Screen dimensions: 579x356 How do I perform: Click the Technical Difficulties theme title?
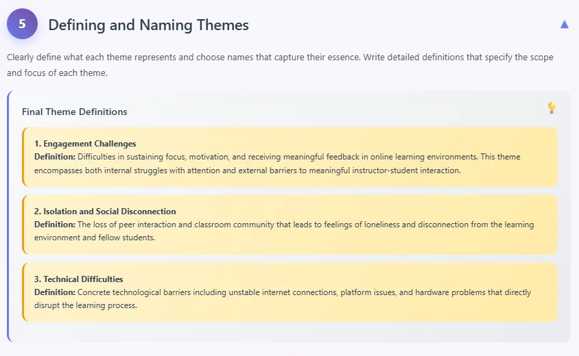[x=78, y=279]
